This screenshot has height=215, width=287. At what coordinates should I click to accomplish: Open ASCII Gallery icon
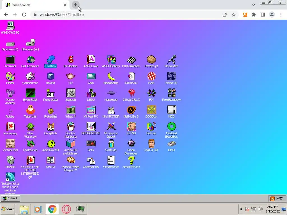tap(111, 62)
